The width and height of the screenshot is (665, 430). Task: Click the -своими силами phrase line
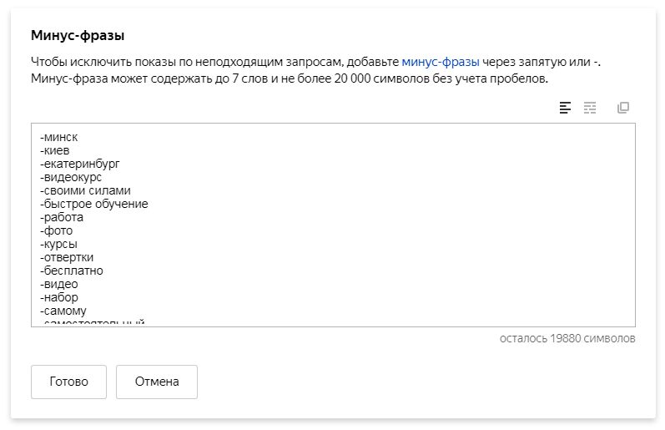[85, 190]
